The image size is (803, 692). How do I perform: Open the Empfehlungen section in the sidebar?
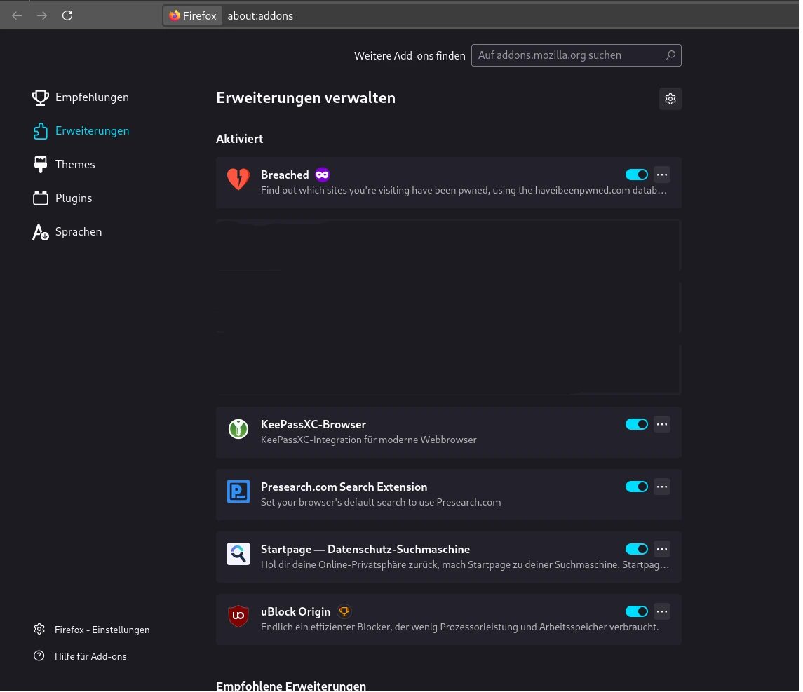pyautogui.click(x=92, y=97)
